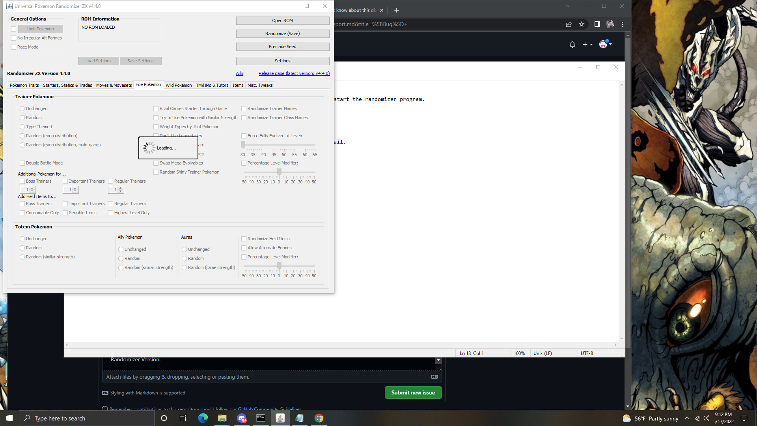Viewport: 757px width, 426px height.
Task: Open Notepad taskbar icon
Action: point(300,418)
